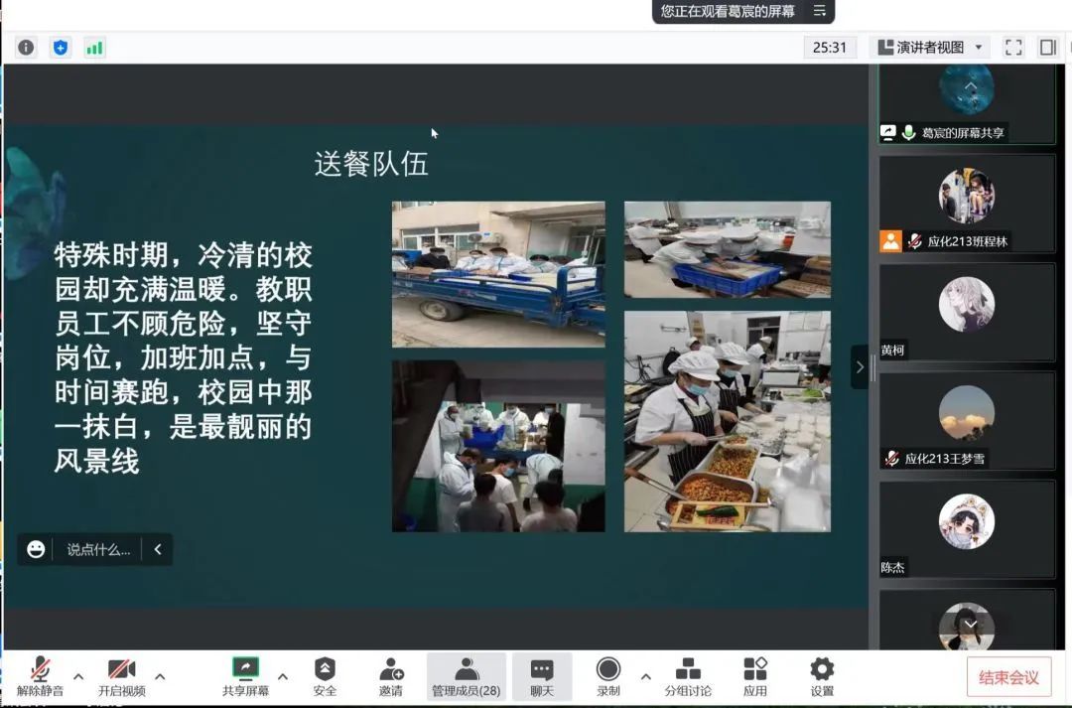
Task: Open 管理成员(28) participants panel
Action: pos(466,676)
